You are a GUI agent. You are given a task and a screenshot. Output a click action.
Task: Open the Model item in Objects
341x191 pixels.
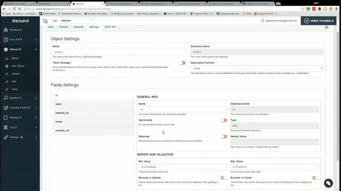click(15, 58)
